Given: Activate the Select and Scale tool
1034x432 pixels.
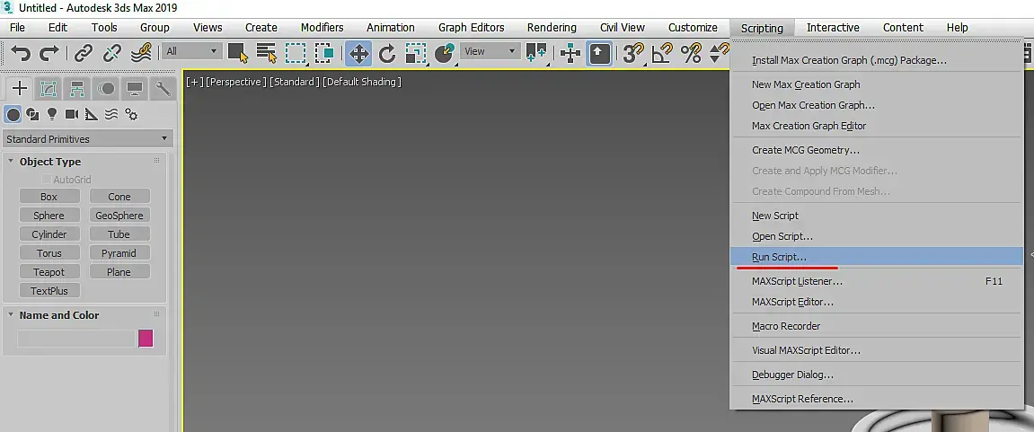Looking at the screenshot, I should coord(416,53).
